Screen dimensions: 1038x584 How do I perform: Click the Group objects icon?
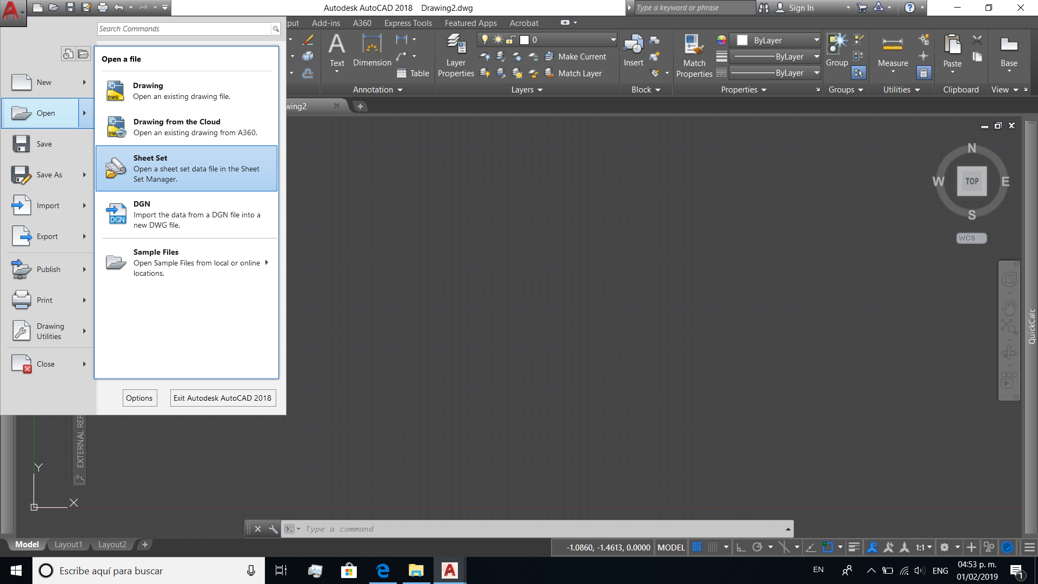pyautogui.click(x=837, y=44)
